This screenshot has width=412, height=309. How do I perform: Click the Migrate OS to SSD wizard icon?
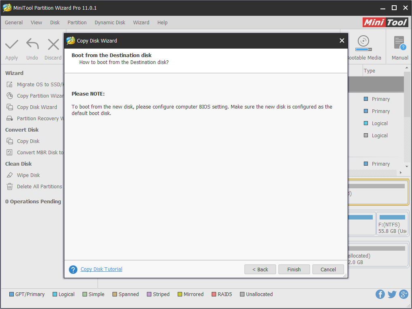(x=10, y=84)
